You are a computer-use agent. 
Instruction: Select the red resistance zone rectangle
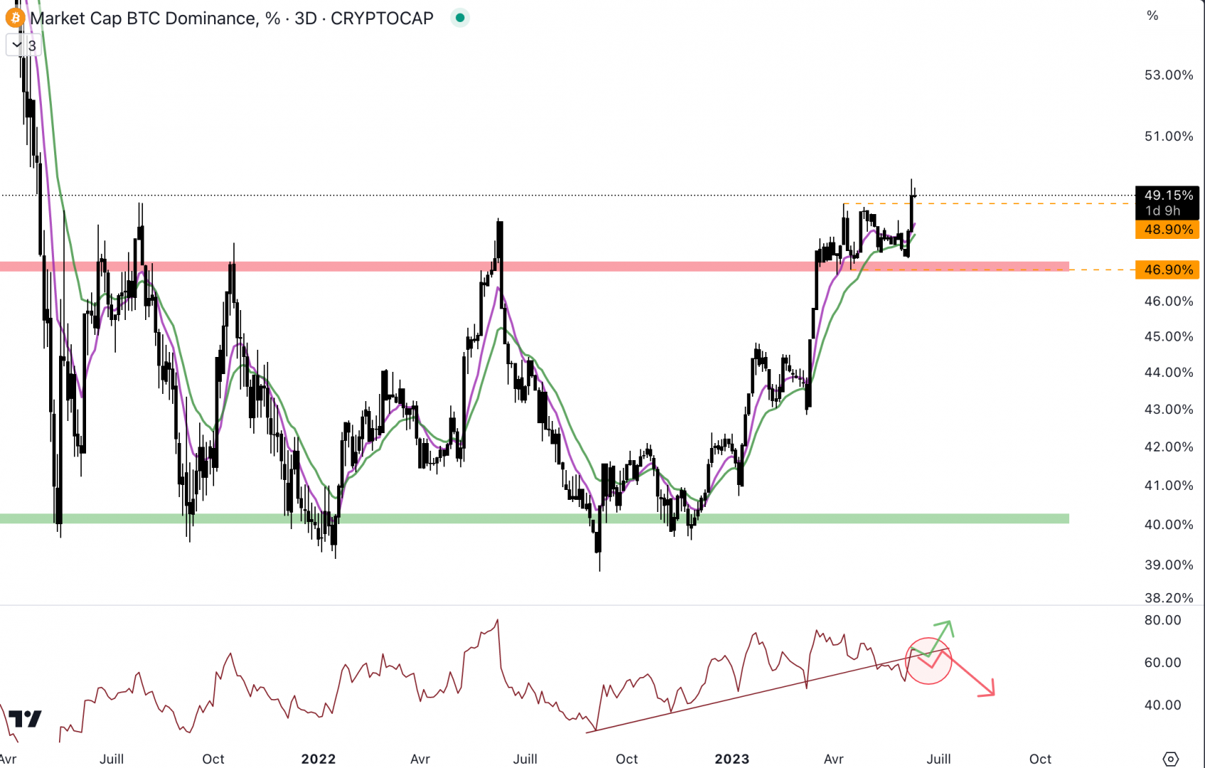point(534,266)
